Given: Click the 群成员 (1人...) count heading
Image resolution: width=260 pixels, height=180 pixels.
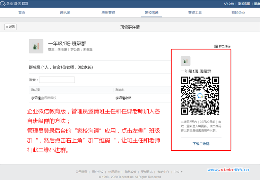Looking at the screenshot, I should (61, 67).
